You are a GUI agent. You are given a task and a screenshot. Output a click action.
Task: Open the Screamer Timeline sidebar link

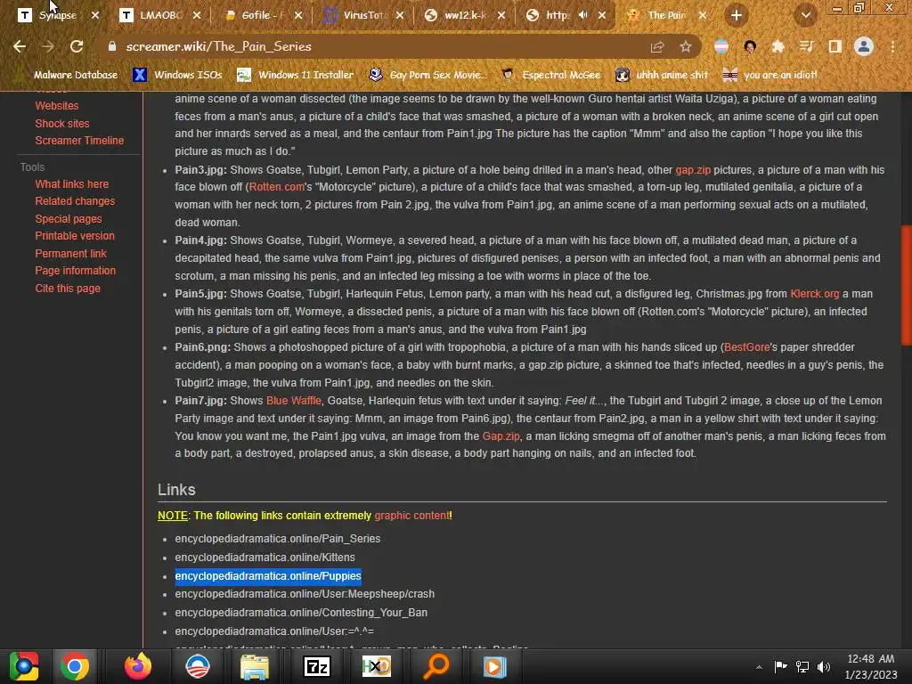pos(79,141)
